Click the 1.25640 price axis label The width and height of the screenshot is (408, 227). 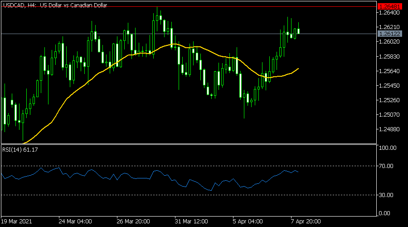pos(389,71)
